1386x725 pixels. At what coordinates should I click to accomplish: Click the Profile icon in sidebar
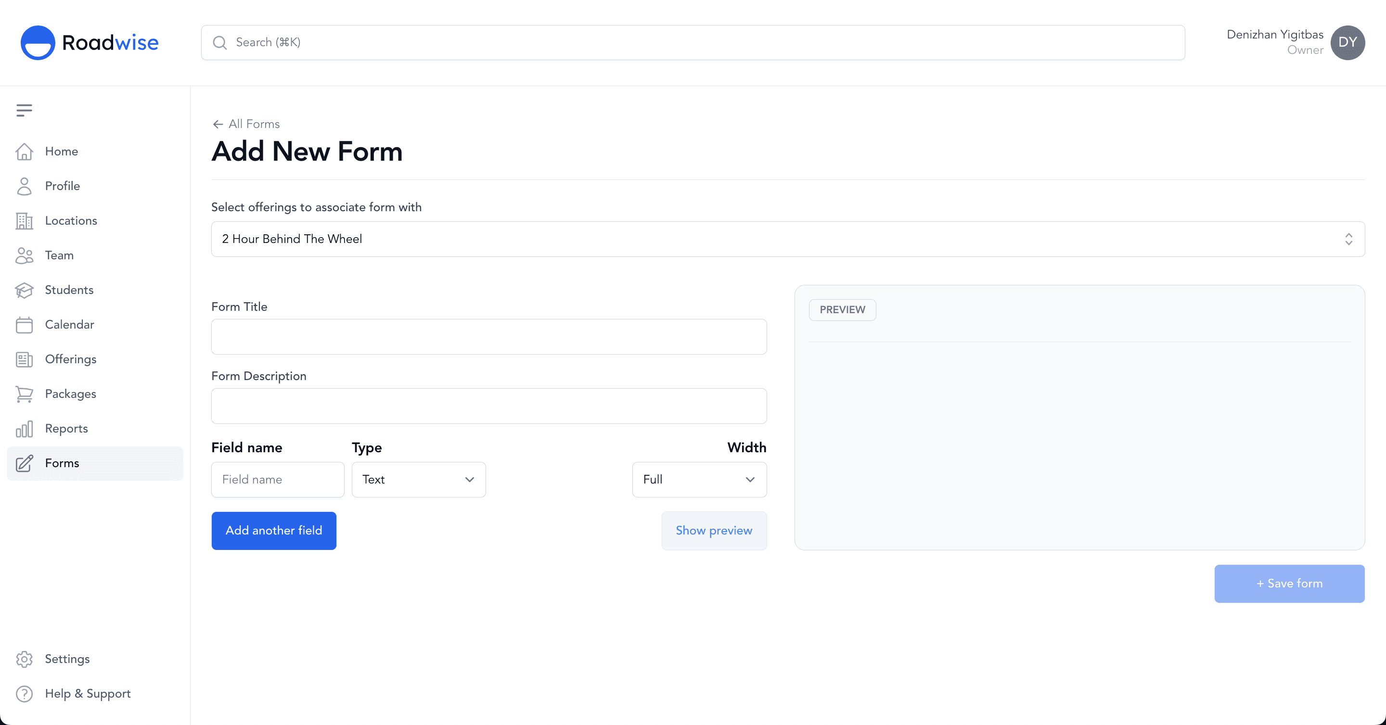pos(25,186)
